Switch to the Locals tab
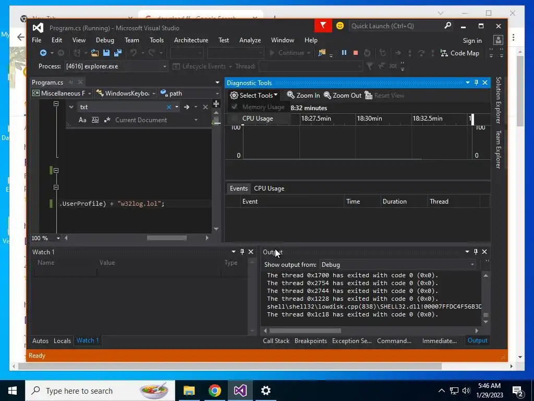Image resolution: width=534 pixels, height=401 pixels. tap(63, 340)
